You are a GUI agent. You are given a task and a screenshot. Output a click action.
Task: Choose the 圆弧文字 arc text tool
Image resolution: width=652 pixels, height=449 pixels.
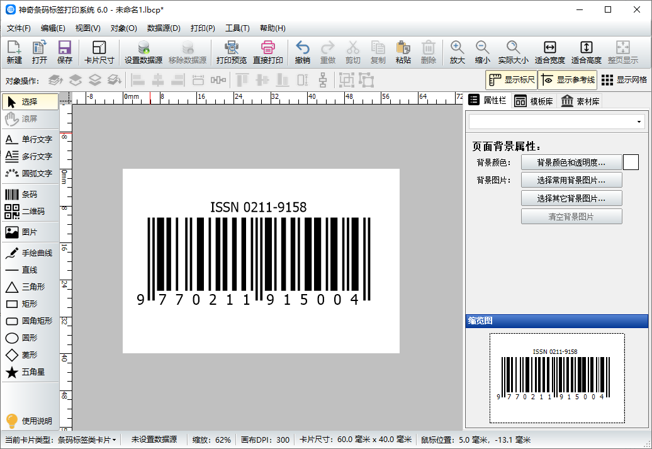30,174
